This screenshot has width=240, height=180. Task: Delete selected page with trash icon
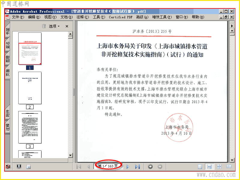tap(44, 26)
